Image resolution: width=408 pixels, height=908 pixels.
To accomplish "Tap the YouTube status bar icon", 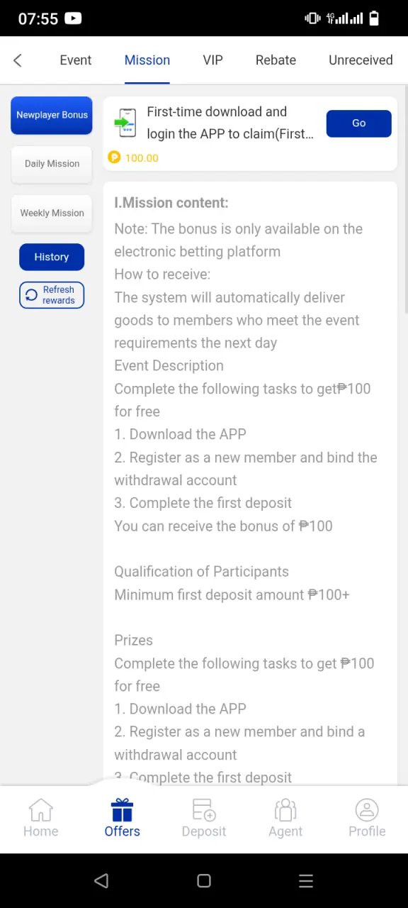I will 73,18.
